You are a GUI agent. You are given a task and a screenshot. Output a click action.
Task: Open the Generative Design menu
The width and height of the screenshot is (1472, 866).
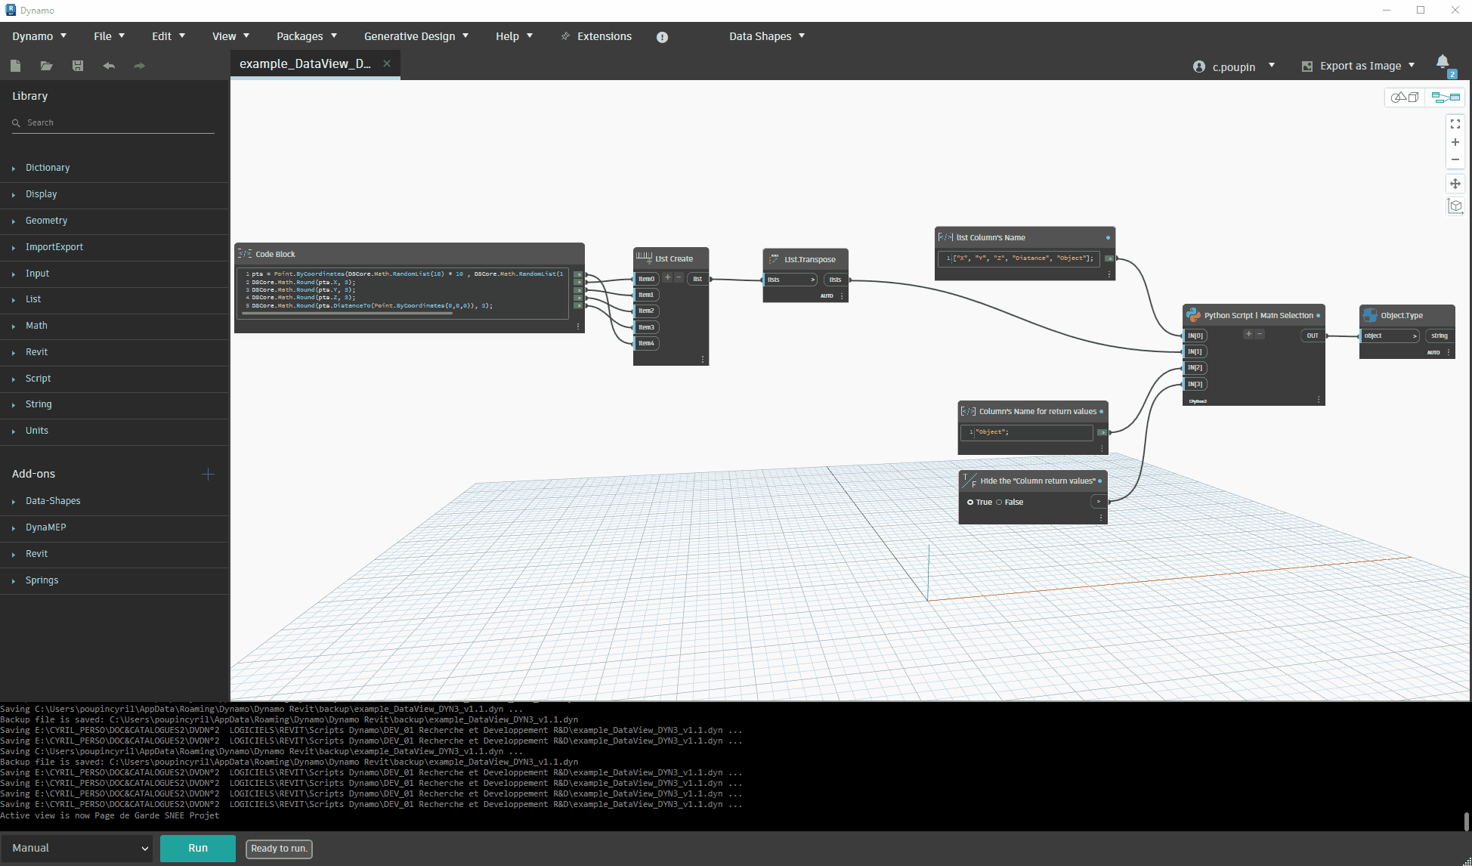[416, 36]
